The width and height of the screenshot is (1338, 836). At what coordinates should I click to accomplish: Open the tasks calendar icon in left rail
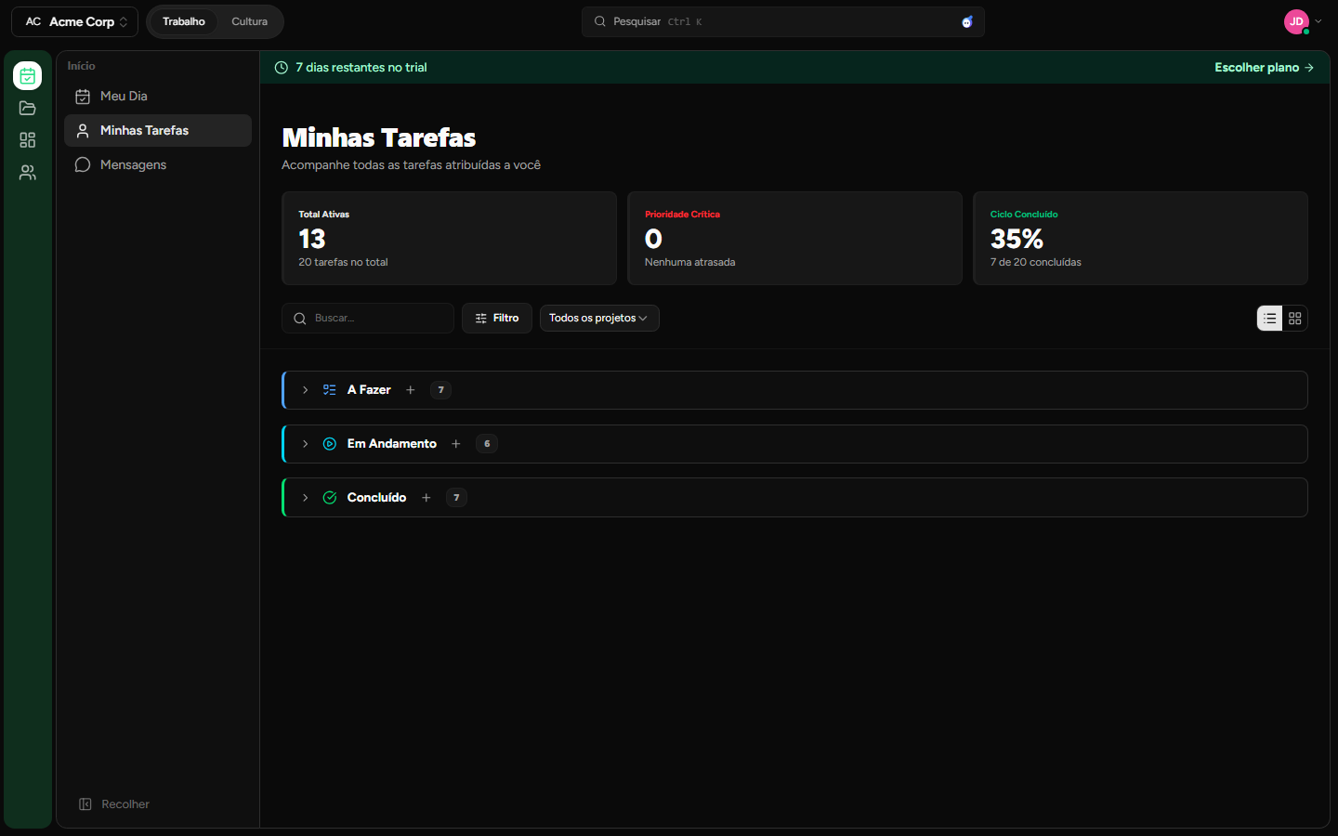tap(28, 76)
